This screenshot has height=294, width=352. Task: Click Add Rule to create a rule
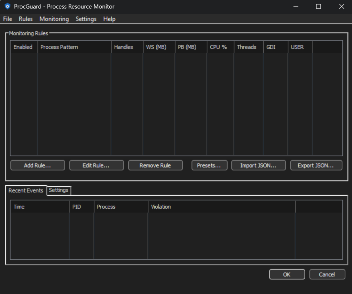(37, 165)
